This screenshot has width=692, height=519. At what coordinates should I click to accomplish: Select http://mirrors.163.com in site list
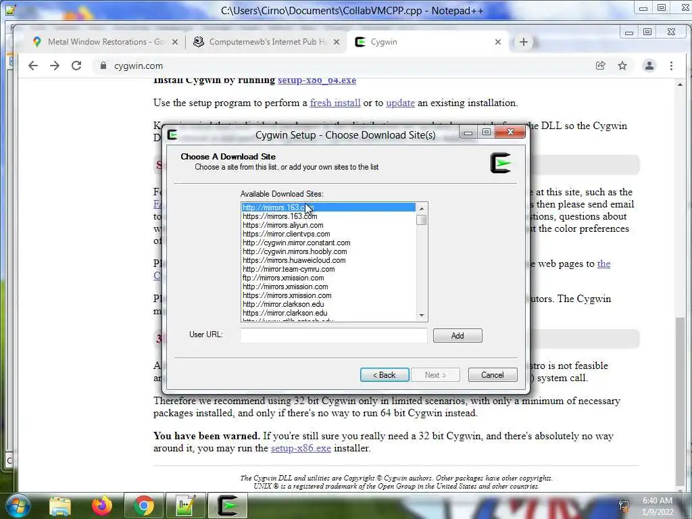(x=328, y=207)
